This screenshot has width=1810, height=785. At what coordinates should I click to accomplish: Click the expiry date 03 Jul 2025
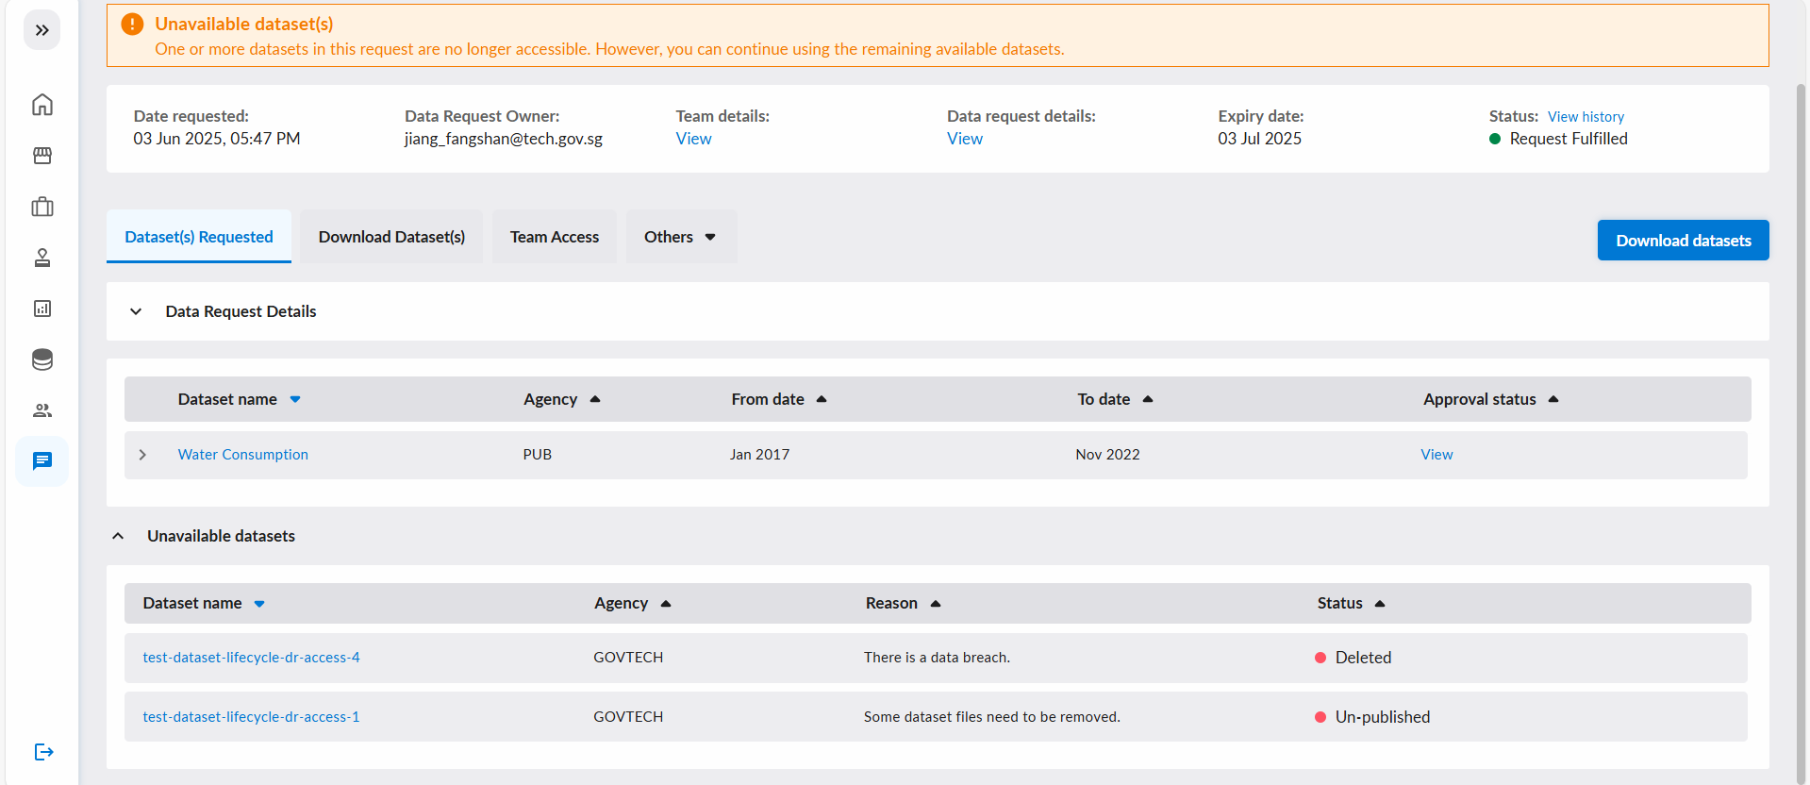click(1259, 139)
